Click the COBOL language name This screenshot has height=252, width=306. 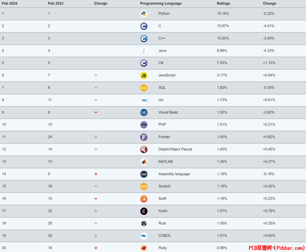(165, 236)
